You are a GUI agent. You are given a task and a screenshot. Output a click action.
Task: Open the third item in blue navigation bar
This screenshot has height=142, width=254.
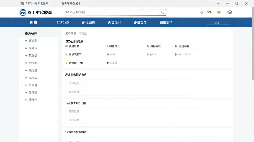(89, 22)
